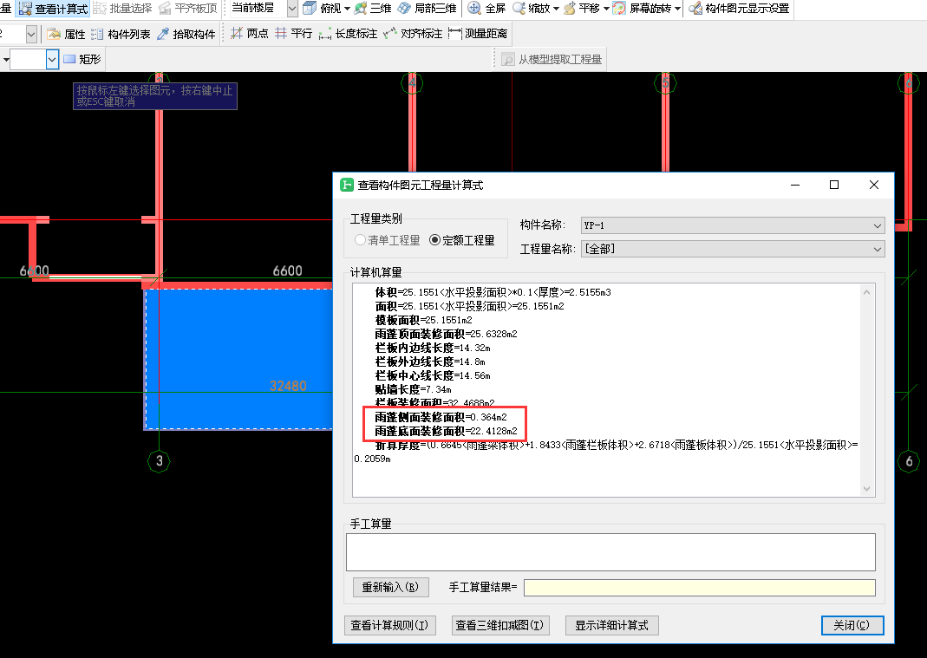This screenshot has height=658, width=927.
Task: Click the 查看三维扣减图(I) button
Action: [499, 625]
